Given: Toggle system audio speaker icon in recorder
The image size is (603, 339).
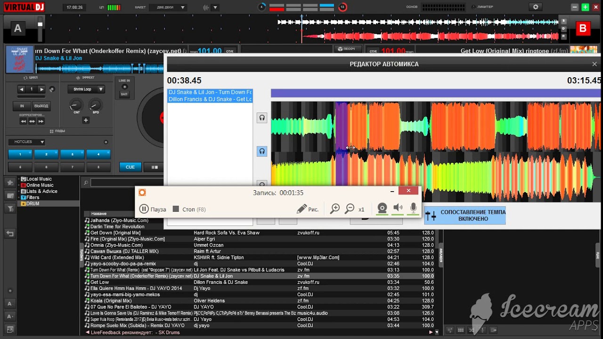Looking at the screenshot, I should pyautogui.click(x=398, y=208).
